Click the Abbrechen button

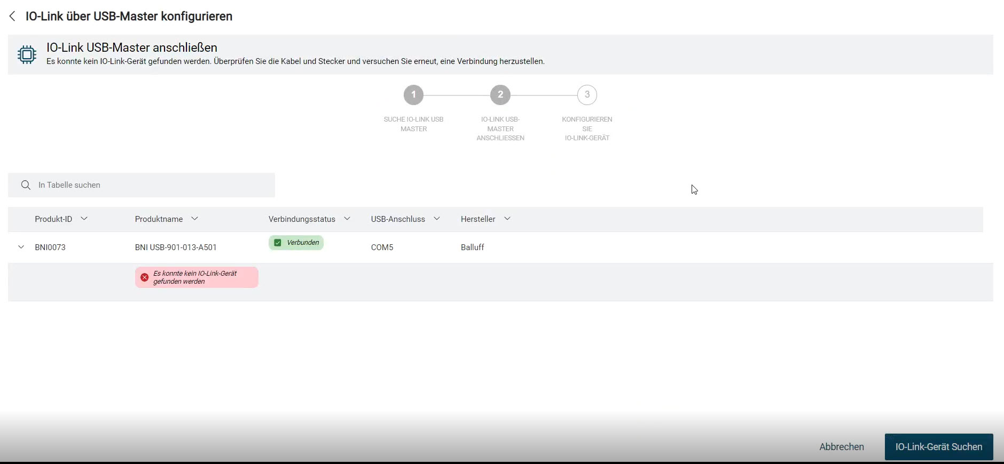point(842,447)
